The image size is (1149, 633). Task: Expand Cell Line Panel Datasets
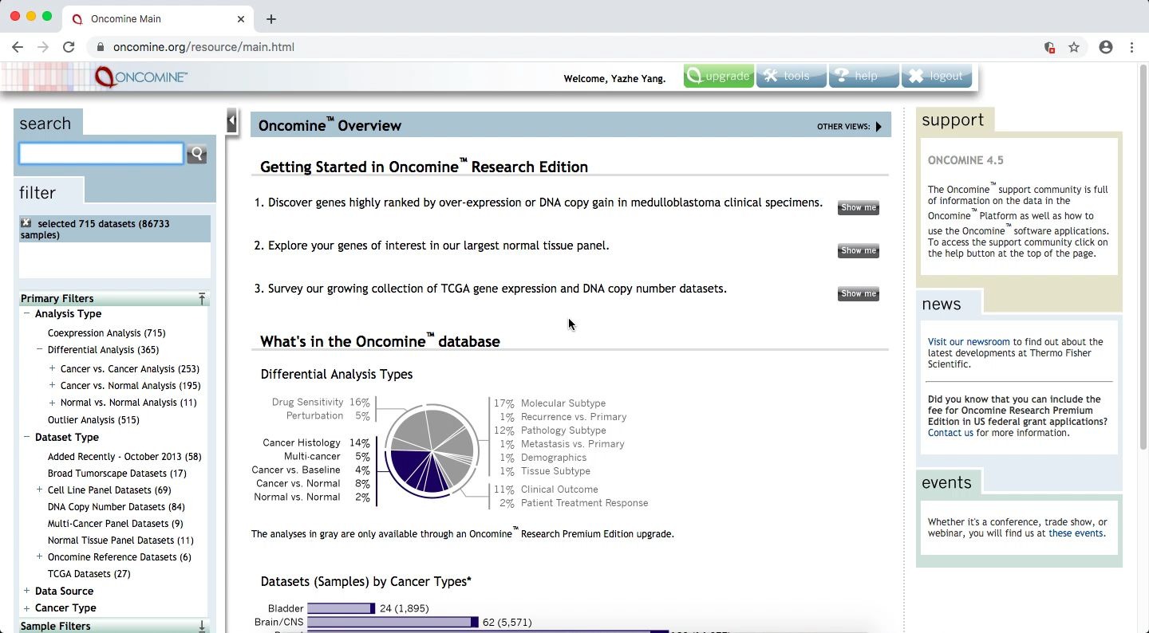coord(39,489)
